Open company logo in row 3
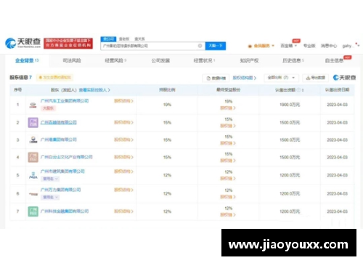Viewport: 363px width, 263px height. tap(33, 140)
